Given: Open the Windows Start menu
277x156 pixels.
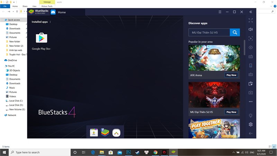Looking at the screenshot, I should click(x=4, y=152).
